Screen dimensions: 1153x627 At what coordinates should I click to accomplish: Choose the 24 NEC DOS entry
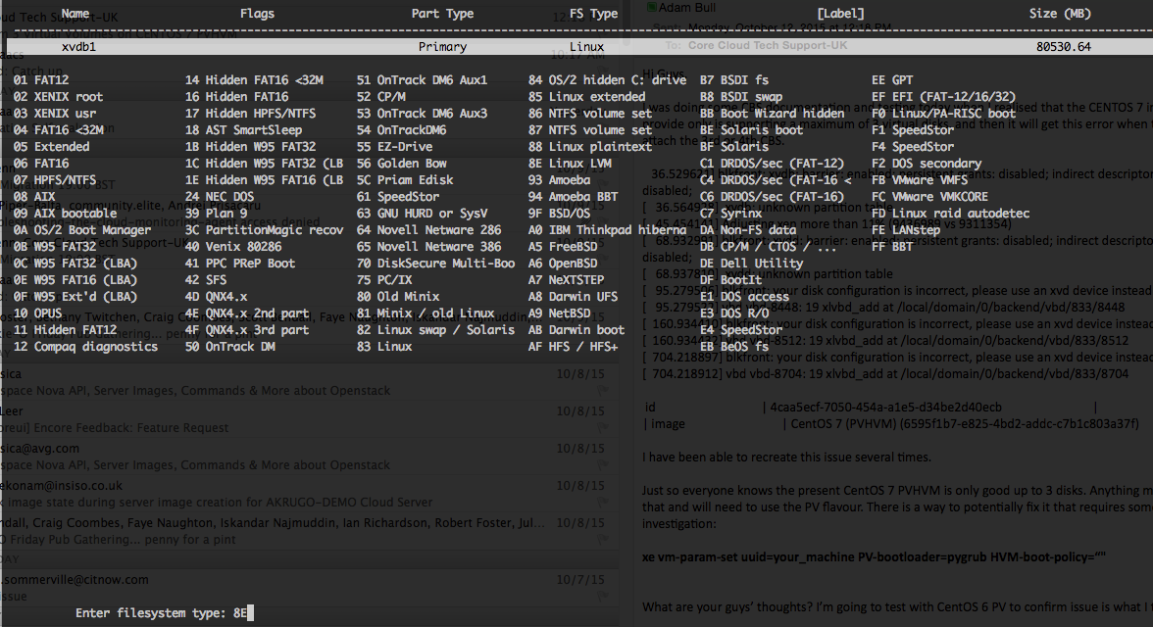point(220,197)
